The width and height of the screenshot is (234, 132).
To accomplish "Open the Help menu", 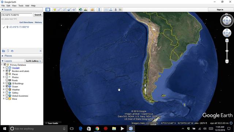I will point(33,5).
